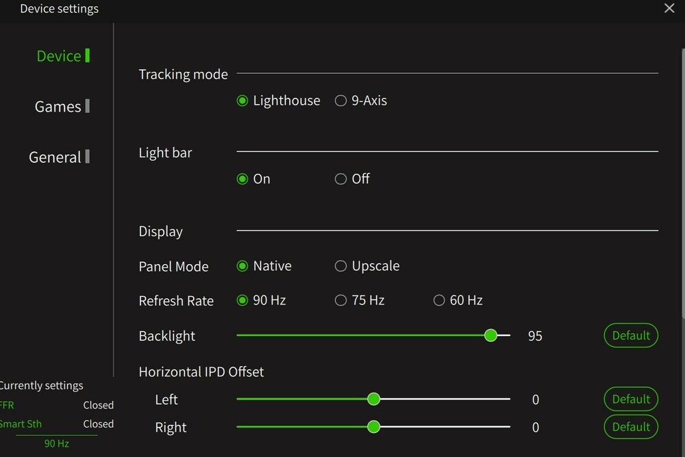
Task: Reset Right IPD offset to Default
Action: click(x=631, y=427)
